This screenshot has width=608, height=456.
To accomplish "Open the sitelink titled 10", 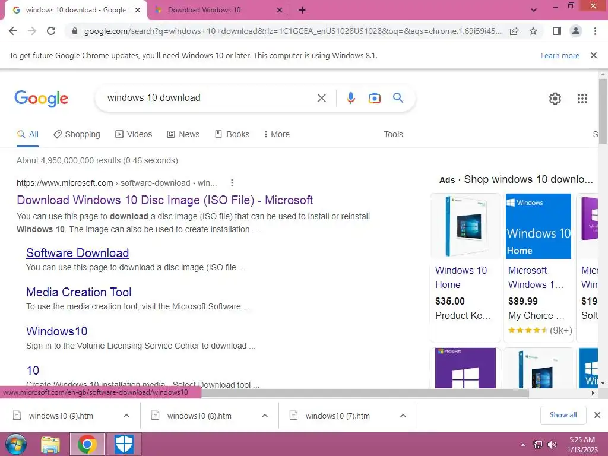I will pyautogui.click(x=33, y=370).
